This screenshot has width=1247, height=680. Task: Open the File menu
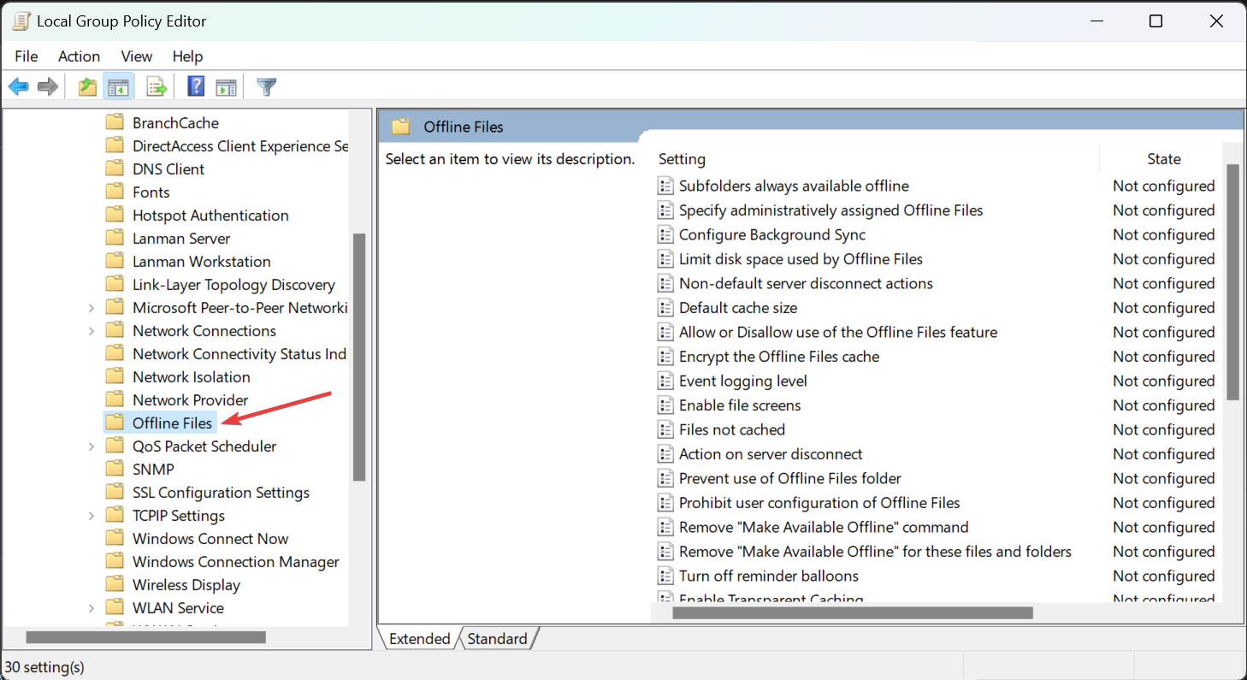(27, 56)
